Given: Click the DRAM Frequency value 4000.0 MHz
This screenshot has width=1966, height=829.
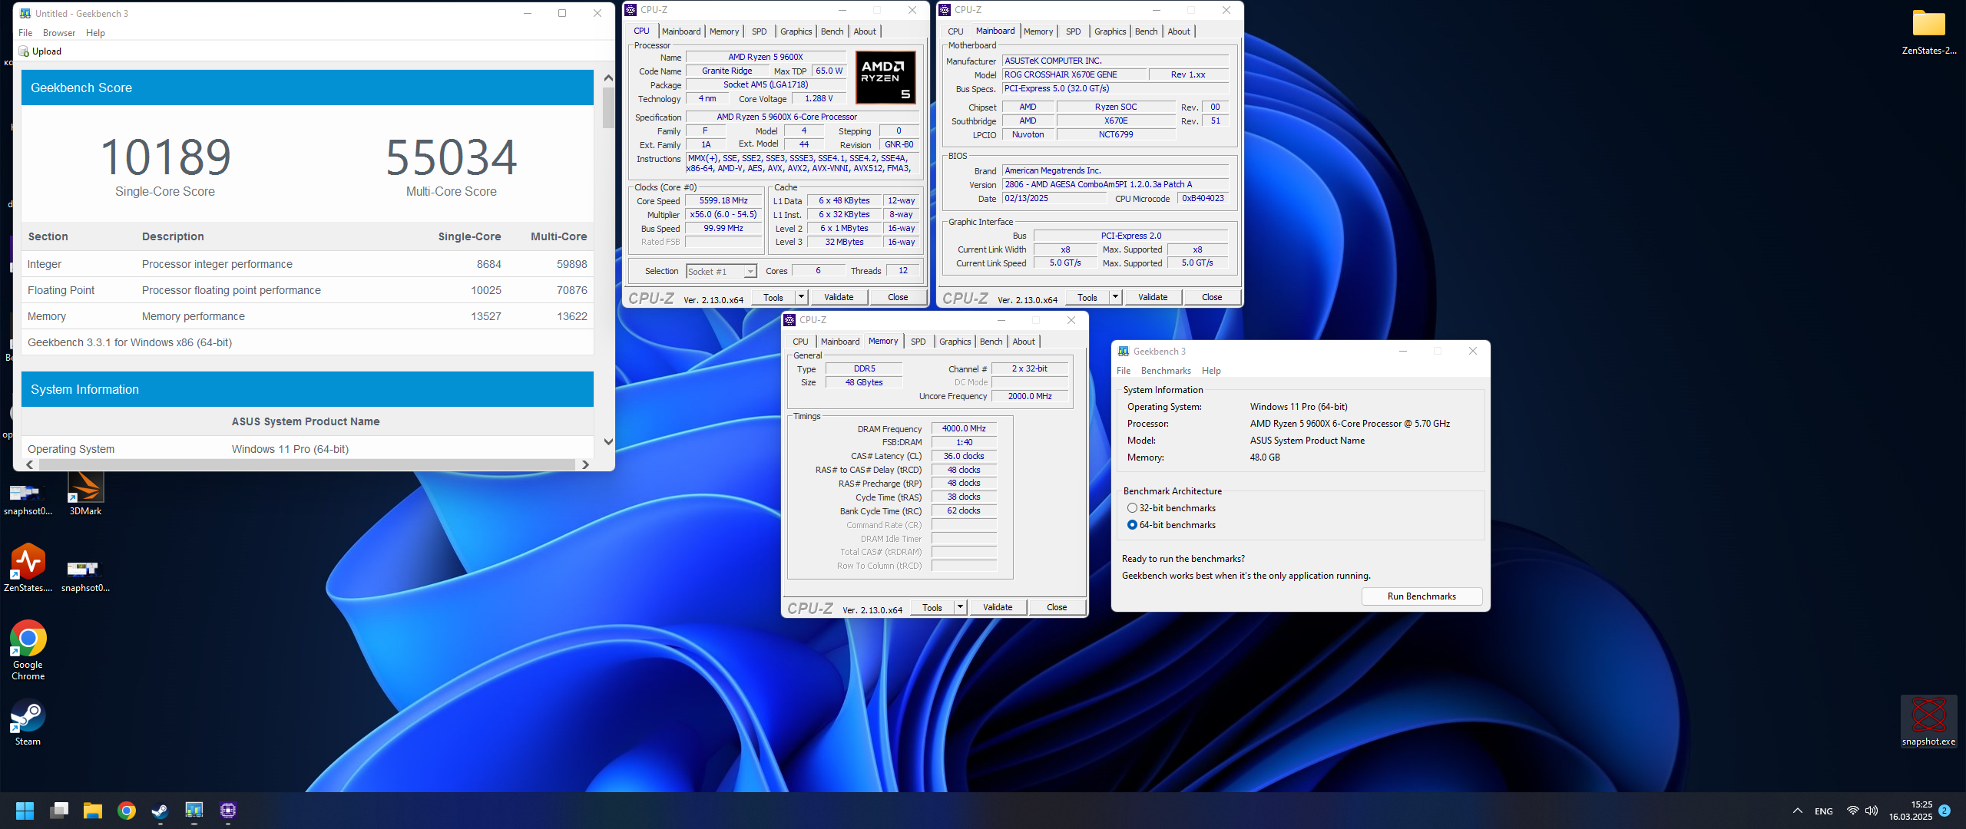Looking at the screenshot, I should pos(964,429).
